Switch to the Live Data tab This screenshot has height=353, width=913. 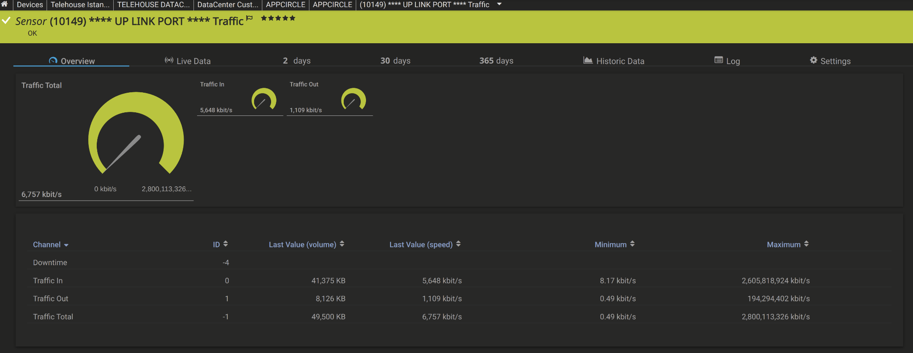pos(188,61)
